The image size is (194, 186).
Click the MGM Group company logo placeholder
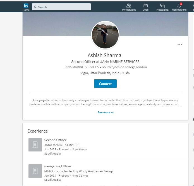tap(35, 171)
